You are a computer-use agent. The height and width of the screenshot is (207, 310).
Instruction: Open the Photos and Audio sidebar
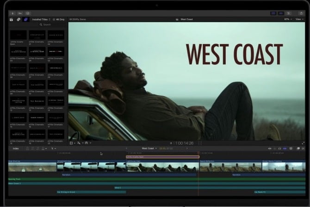[x=19, y=19]
